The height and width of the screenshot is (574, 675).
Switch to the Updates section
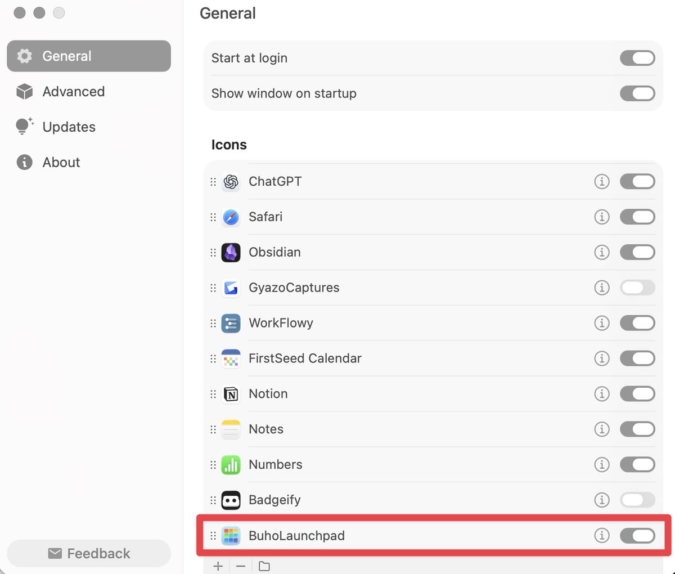(x=69, y=127)
